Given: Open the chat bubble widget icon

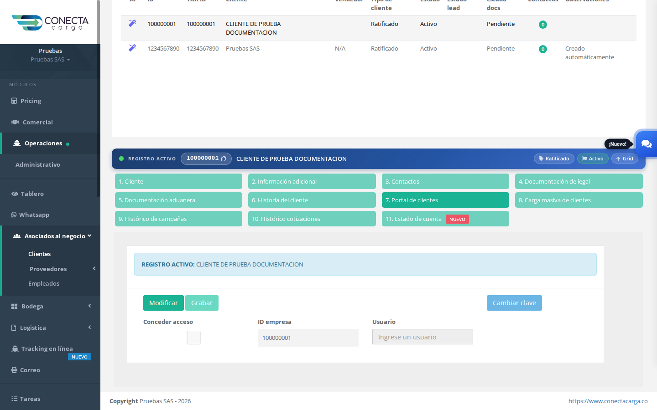Looking at the screenshot, I should (x=646, y=143).
